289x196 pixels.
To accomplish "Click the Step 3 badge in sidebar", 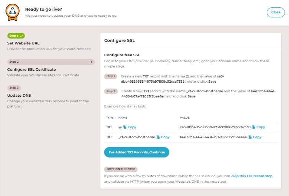I will tap(14, 88).
